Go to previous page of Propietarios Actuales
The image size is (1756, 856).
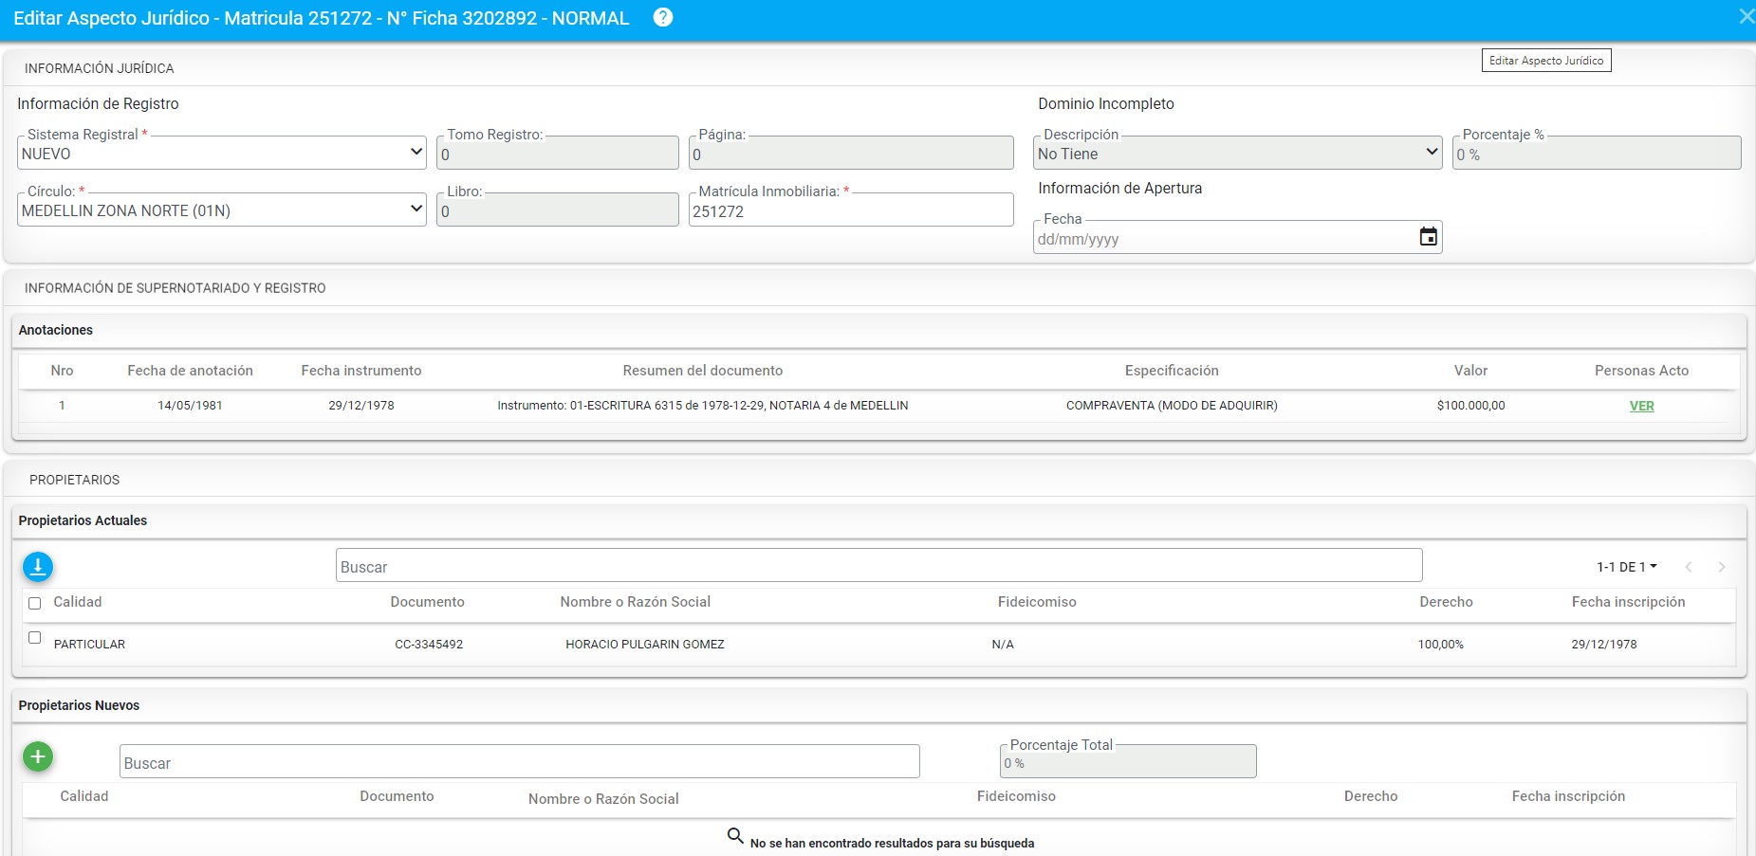tap(1689, 567)
